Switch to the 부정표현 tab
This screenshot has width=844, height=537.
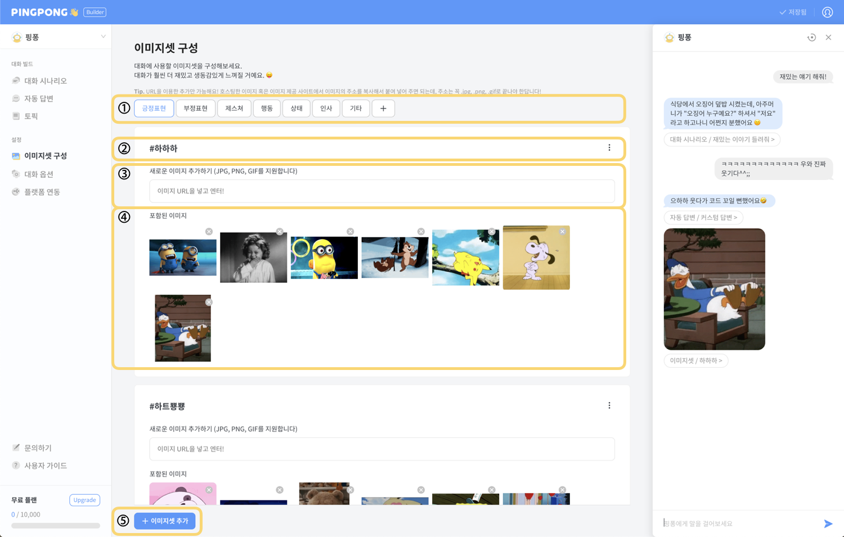[x=195, y=109]
